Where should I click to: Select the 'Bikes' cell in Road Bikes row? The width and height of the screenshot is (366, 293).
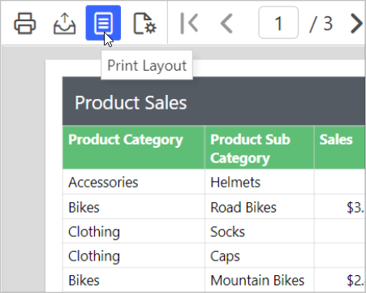pyautogui.click(x=134, y=207)
